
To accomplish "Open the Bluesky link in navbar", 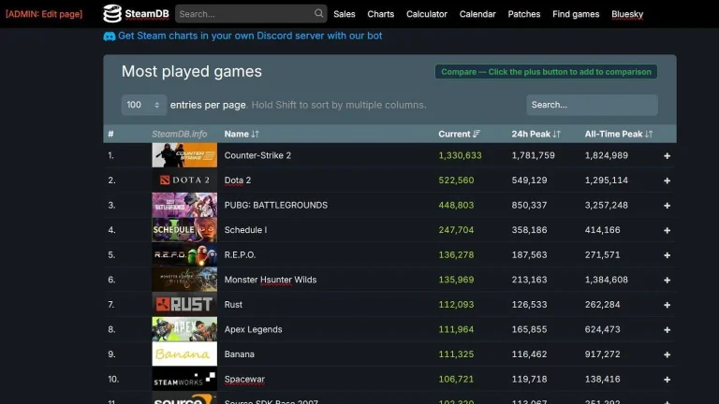I will 627,14.
